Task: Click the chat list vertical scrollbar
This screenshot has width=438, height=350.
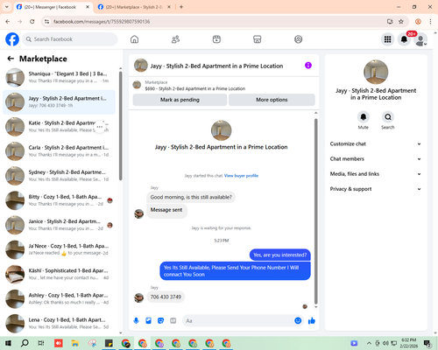Action: [x=120, y=125]
